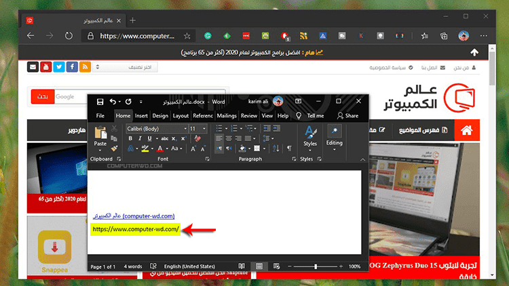Viewport: 509px width, 286px height.
Task: Toggle Bold formatting
Action: pos(130,138)
